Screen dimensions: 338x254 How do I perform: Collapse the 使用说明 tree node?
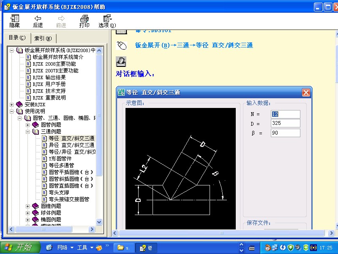pos(12,111)
